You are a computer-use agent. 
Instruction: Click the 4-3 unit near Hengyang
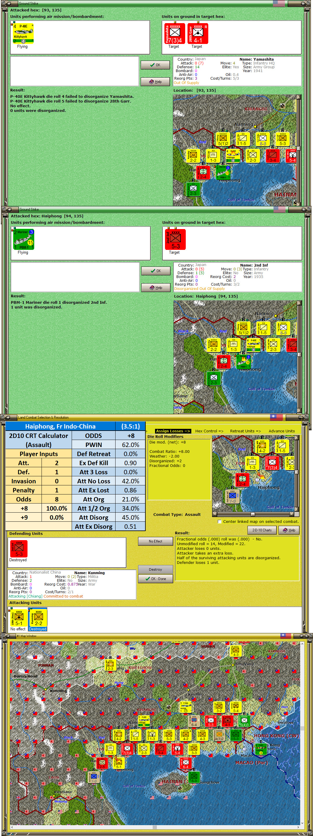coord(235,651)
